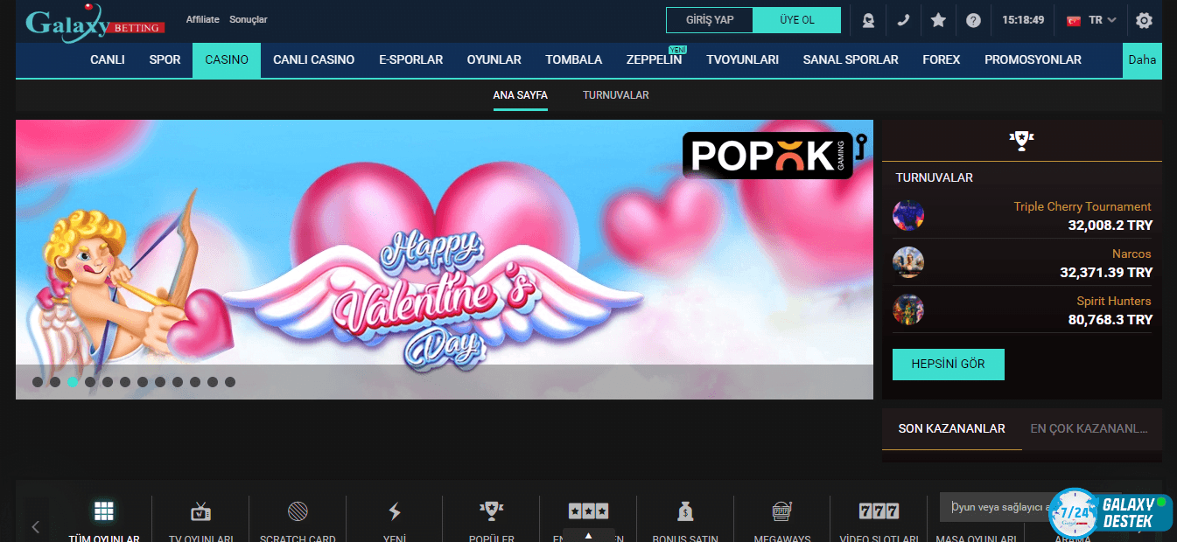Open the help question mark icon
Screen dimensions: 1177x542
pyautogui.click(x=973, y=20)
